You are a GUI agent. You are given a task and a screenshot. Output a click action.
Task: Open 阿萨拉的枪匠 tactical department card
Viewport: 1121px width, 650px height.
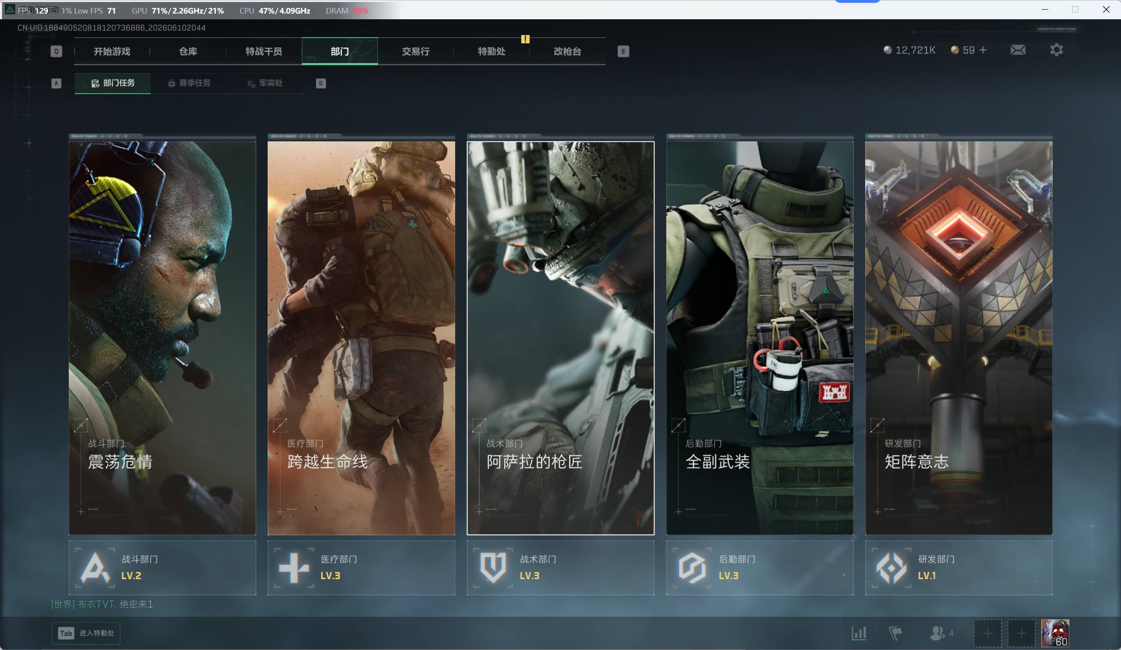[x=561, y=338]
